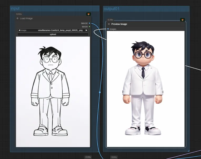Viewport: 201px width, 159px height.
Task: Collapse the Load Image node using its gray dot
Action: 17,18
